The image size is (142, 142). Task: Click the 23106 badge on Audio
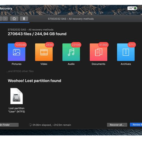76,45
